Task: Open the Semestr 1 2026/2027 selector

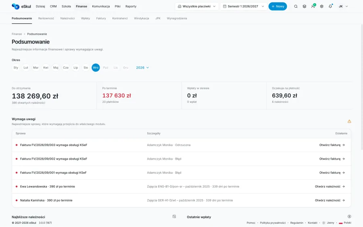Action: (x=244, y=6)
